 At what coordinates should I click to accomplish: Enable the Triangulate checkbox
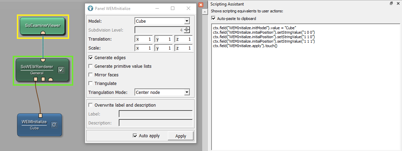coord(91,83)
